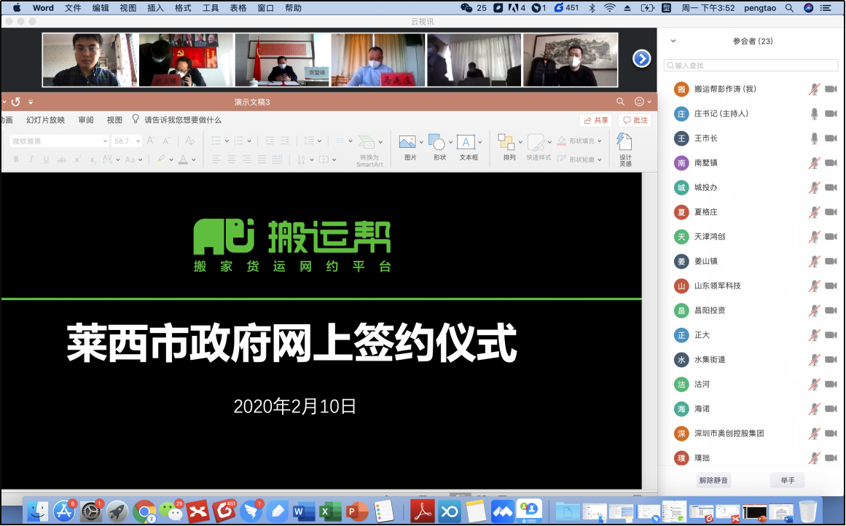Screen dimensions: 846x526
Task: Open PowerPoint from the Dock
Action: [356, 511]
